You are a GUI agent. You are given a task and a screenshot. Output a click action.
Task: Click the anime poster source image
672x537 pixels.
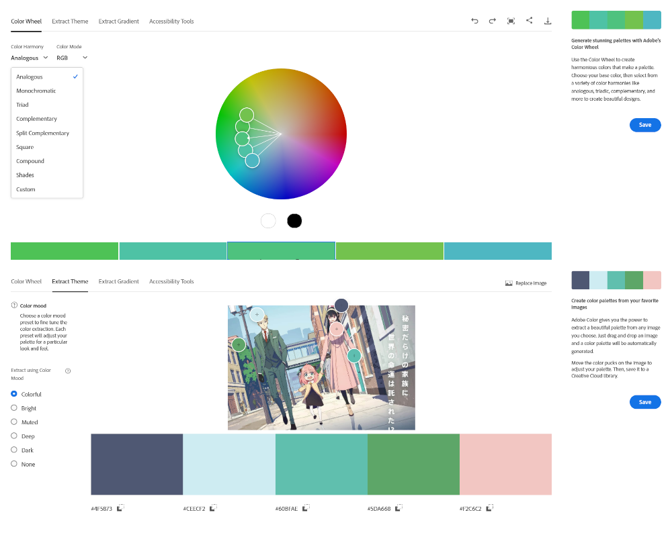[x=321, y=367]
